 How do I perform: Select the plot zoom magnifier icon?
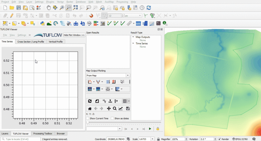coord(115,109)
